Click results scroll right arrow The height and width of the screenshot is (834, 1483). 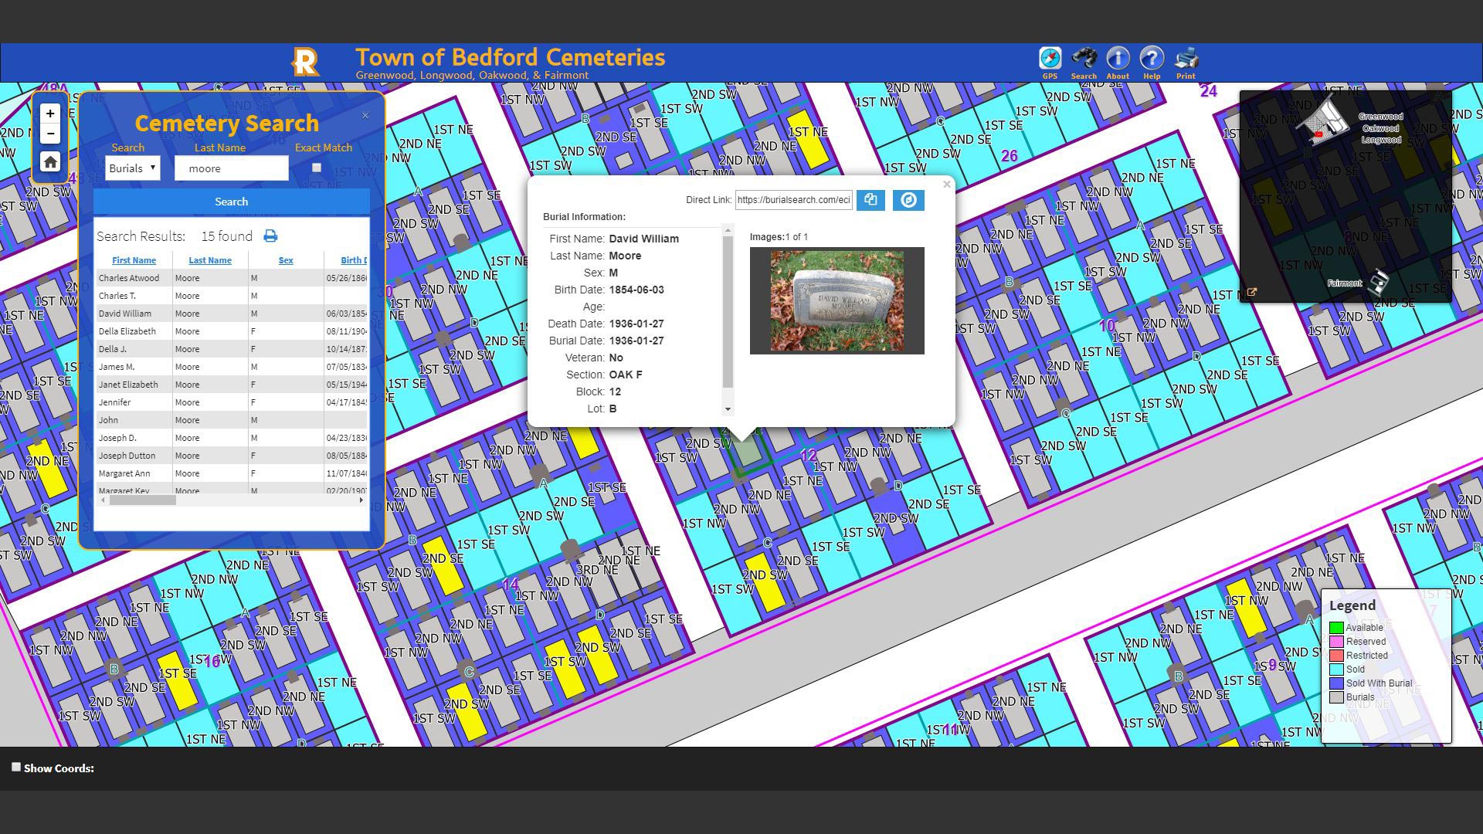[x=361, y=500]
